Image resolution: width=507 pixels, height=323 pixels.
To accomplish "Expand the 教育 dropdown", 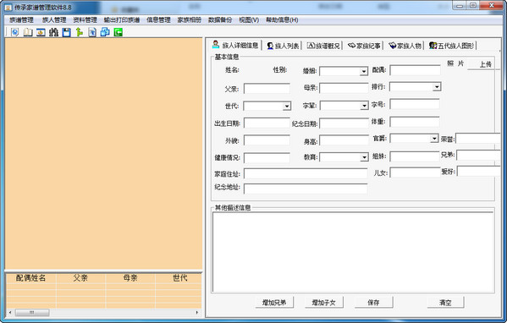I will tap(364, 157).
